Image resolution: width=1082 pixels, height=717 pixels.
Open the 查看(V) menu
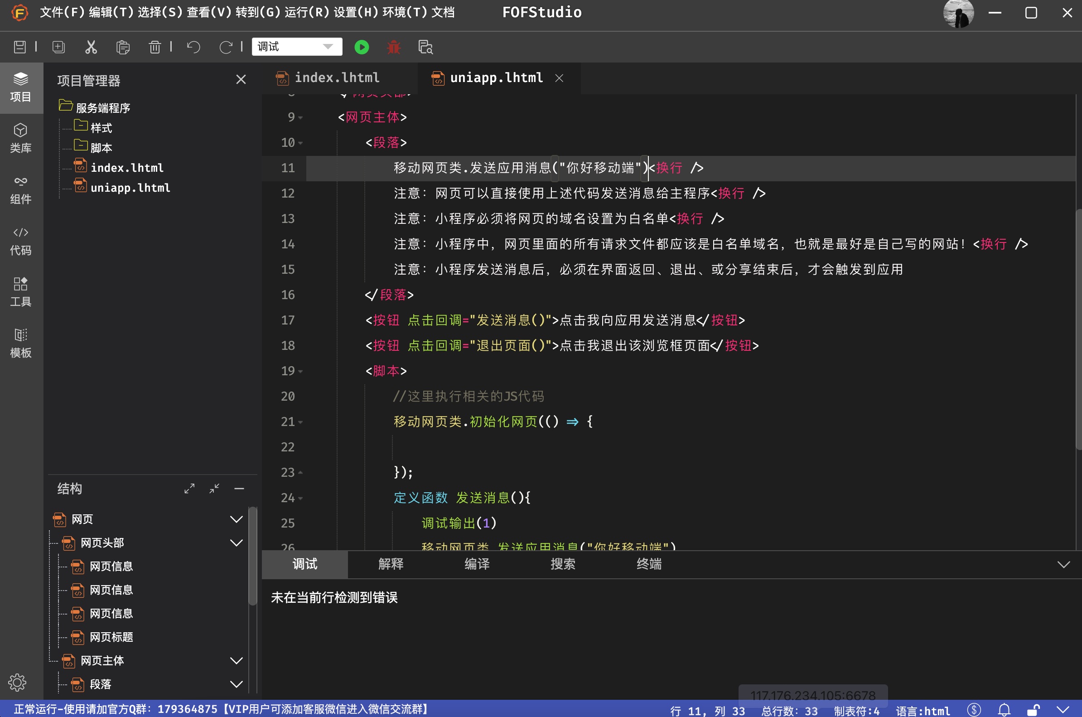point(209,12)
